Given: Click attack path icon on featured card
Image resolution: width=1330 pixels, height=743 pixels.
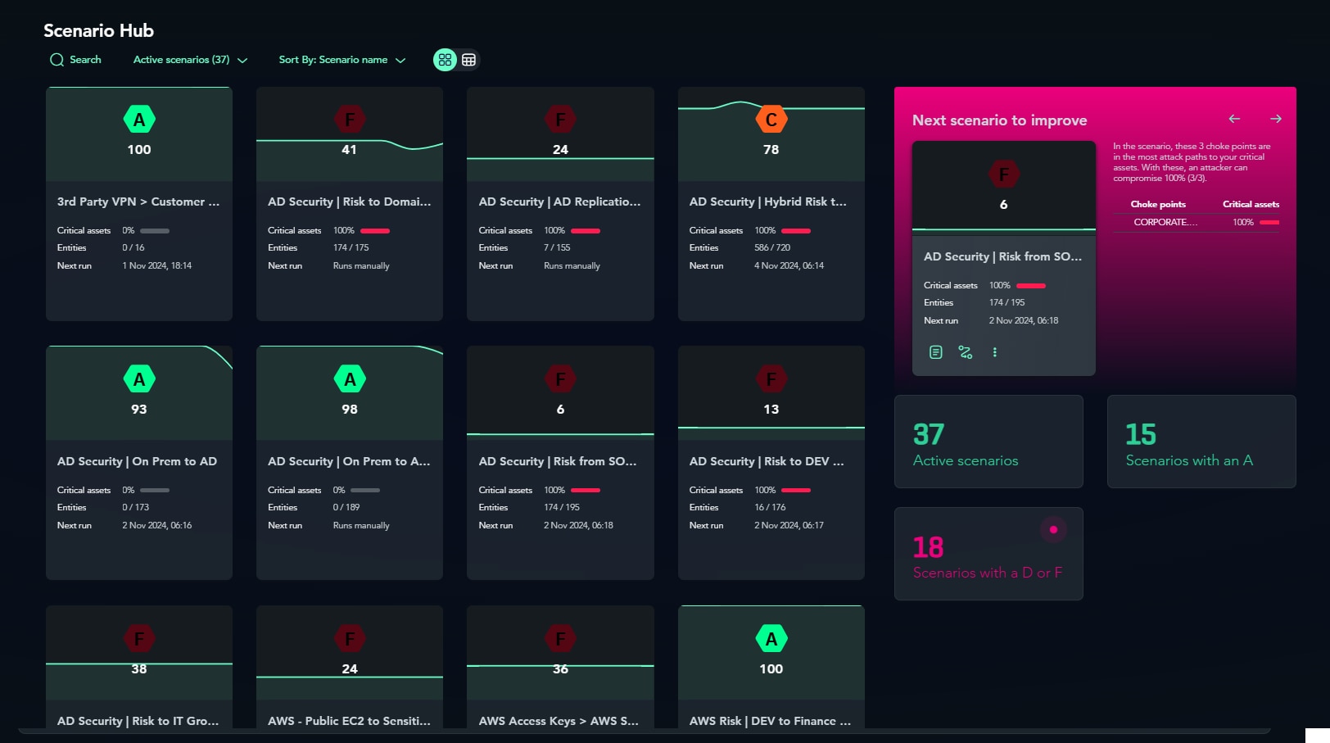Looking at the screenshot, I should 966,352.
